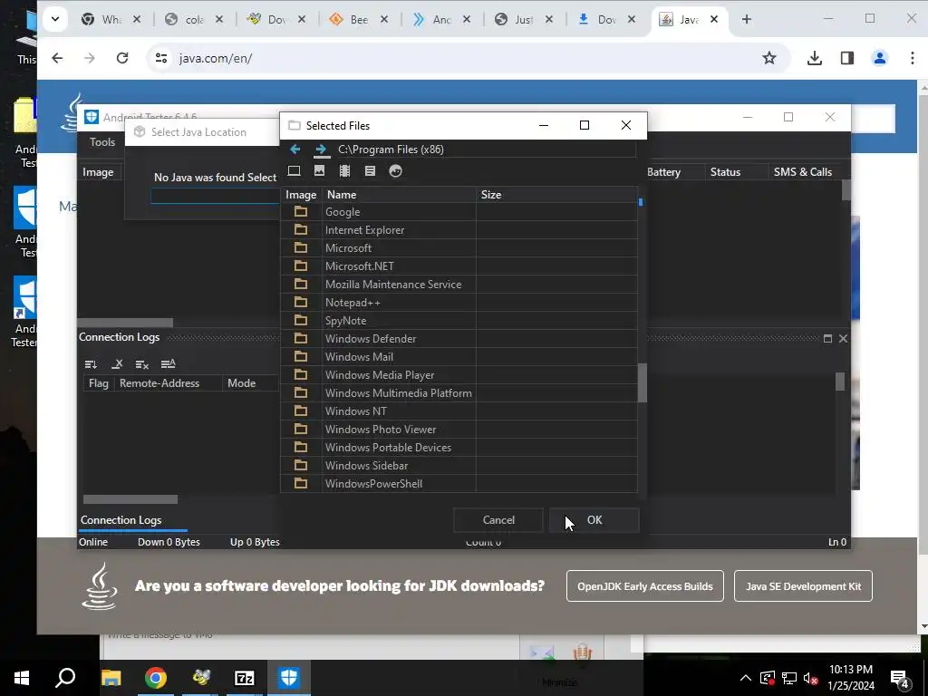The width and height of the screenshot is (928, 696).
Task: Click Cancel in Selected Files dialog
Action: tap(498, 520)
